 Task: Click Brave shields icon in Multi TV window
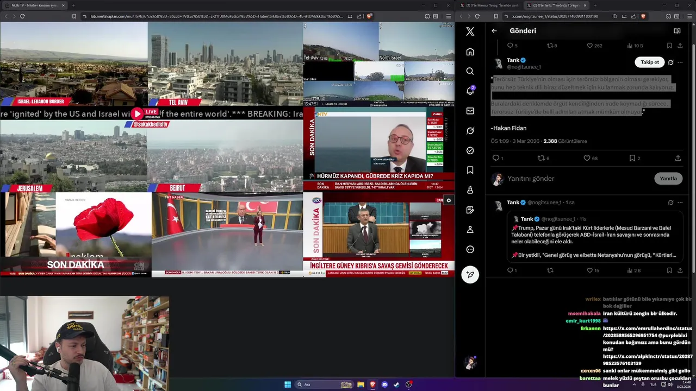click(x=369, y=16)
